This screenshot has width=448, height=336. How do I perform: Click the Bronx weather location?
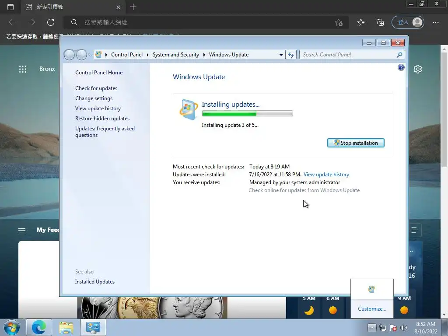tap(47, 69)
